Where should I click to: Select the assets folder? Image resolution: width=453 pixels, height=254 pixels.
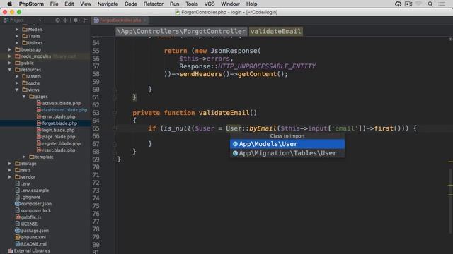pyautogui.click(x=35, y=76)
